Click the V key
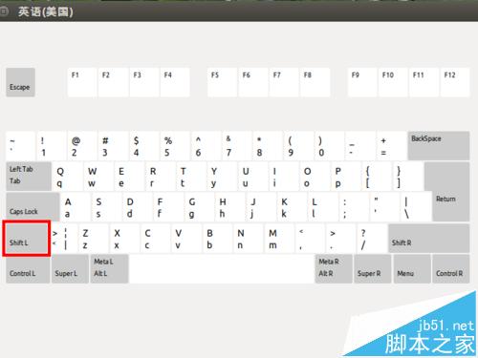The height and width of the screenshot is (358, 478). pos(186,238)
